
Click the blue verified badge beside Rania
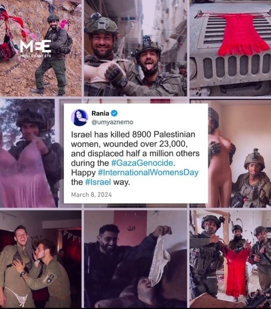pos(114,114)
